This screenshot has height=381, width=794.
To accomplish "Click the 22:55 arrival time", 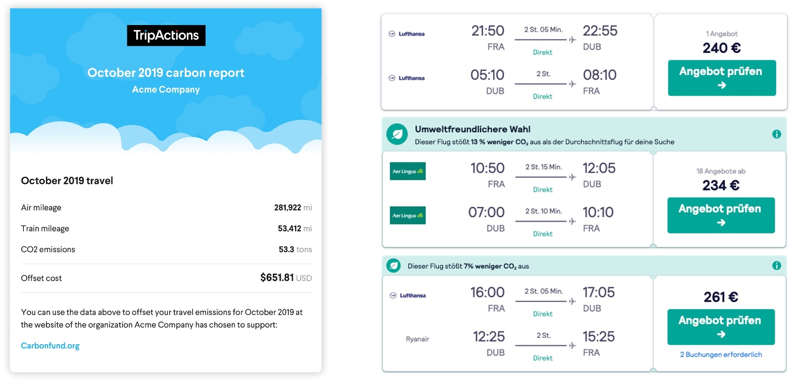I will (600, 31).
